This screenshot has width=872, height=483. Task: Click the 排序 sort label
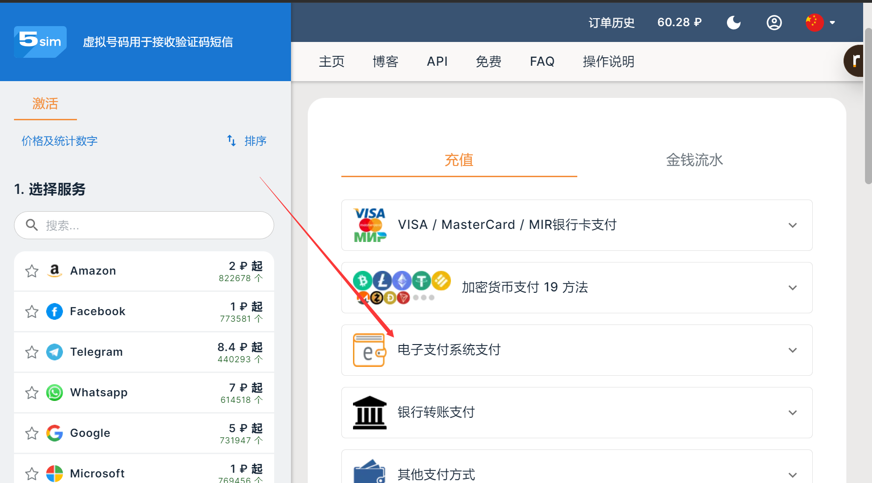tap(255, 141)
